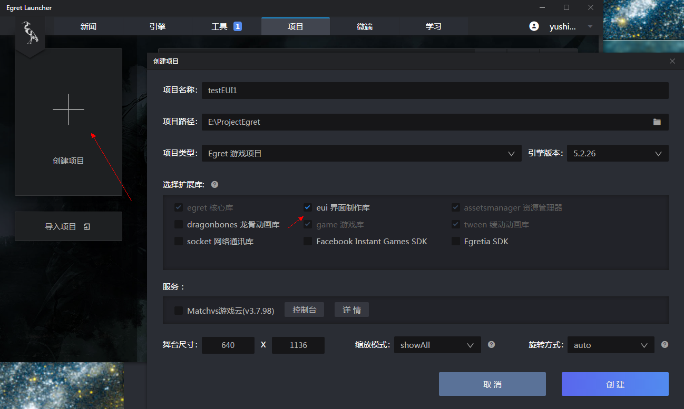Click the help icon beside 旋转方式
The image size is (684, 409).
click(665, 344)
